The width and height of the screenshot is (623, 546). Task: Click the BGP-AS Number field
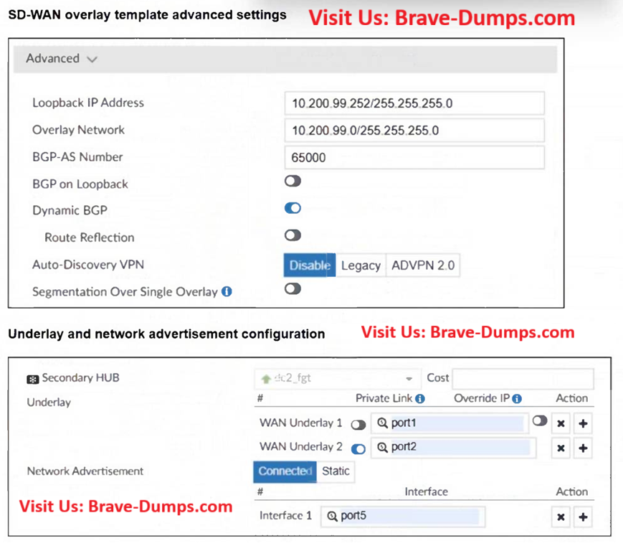point(414,157)
